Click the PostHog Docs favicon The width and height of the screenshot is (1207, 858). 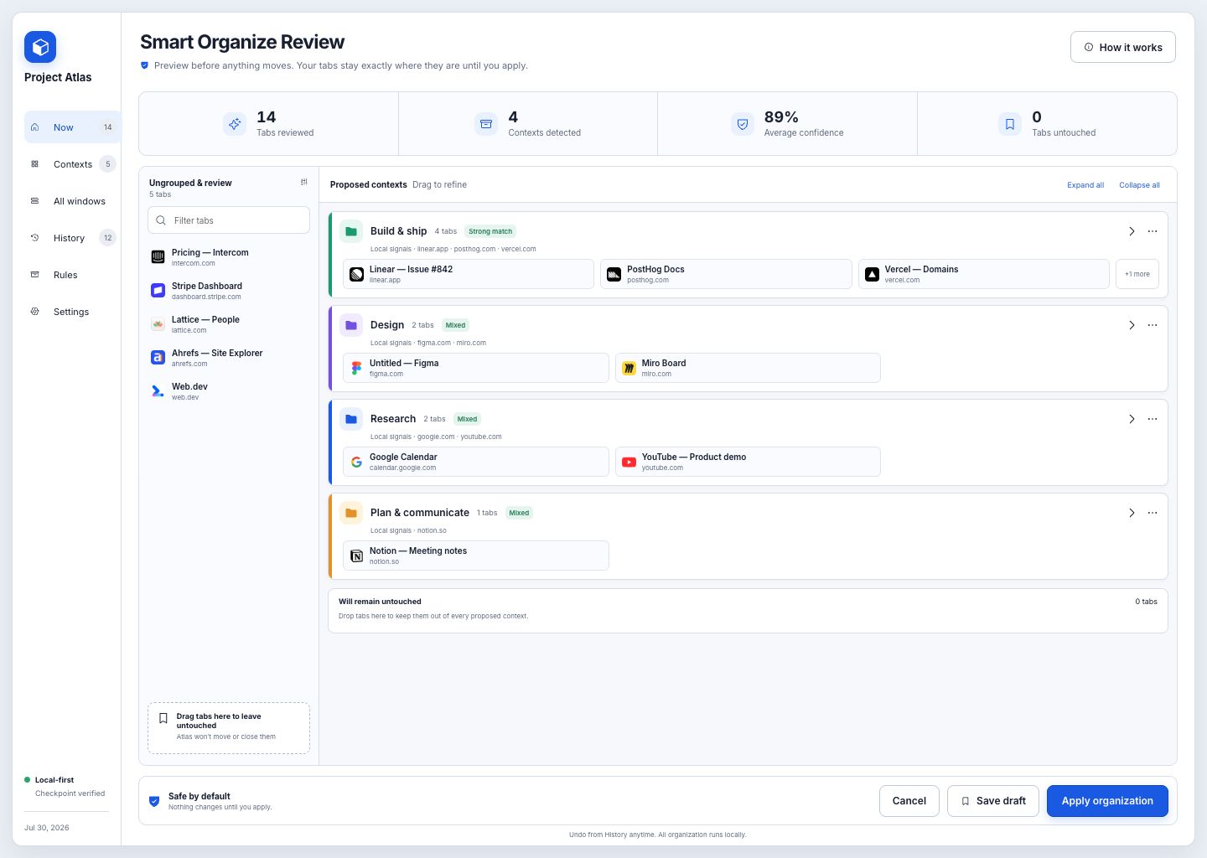(614, 274)
